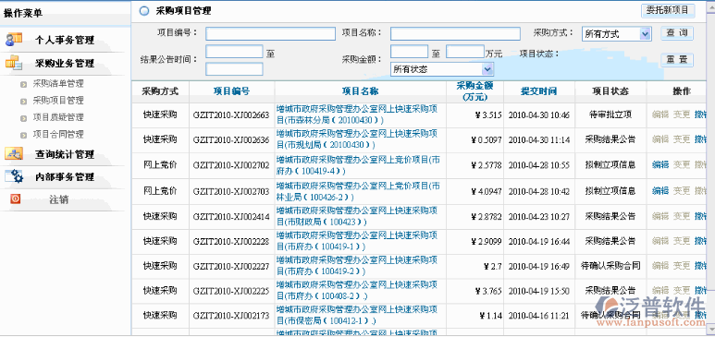Open the 项目状态 dropdown showing 所有状态
Image resolution: width=715 pixels, height=337 pixels.
pyautogui.click(x=442, y=69)
